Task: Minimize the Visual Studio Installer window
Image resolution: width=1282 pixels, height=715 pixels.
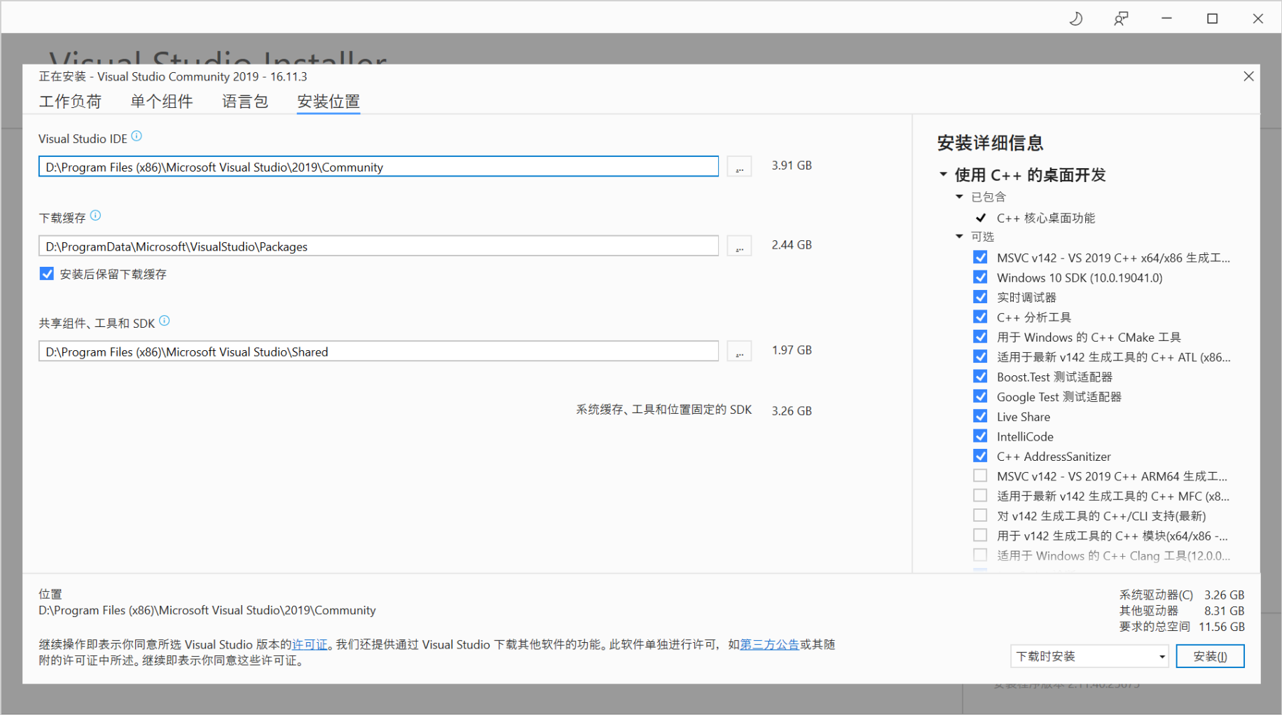Action: [1166, 19]
